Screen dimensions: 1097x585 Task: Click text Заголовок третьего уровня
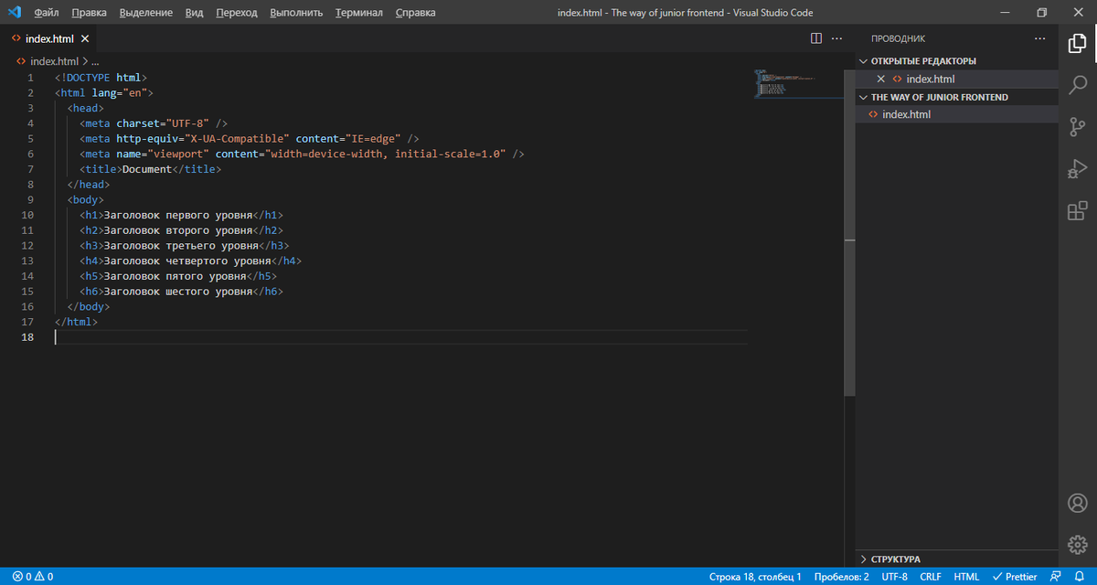pyautogui.click(x=181, y=246)
